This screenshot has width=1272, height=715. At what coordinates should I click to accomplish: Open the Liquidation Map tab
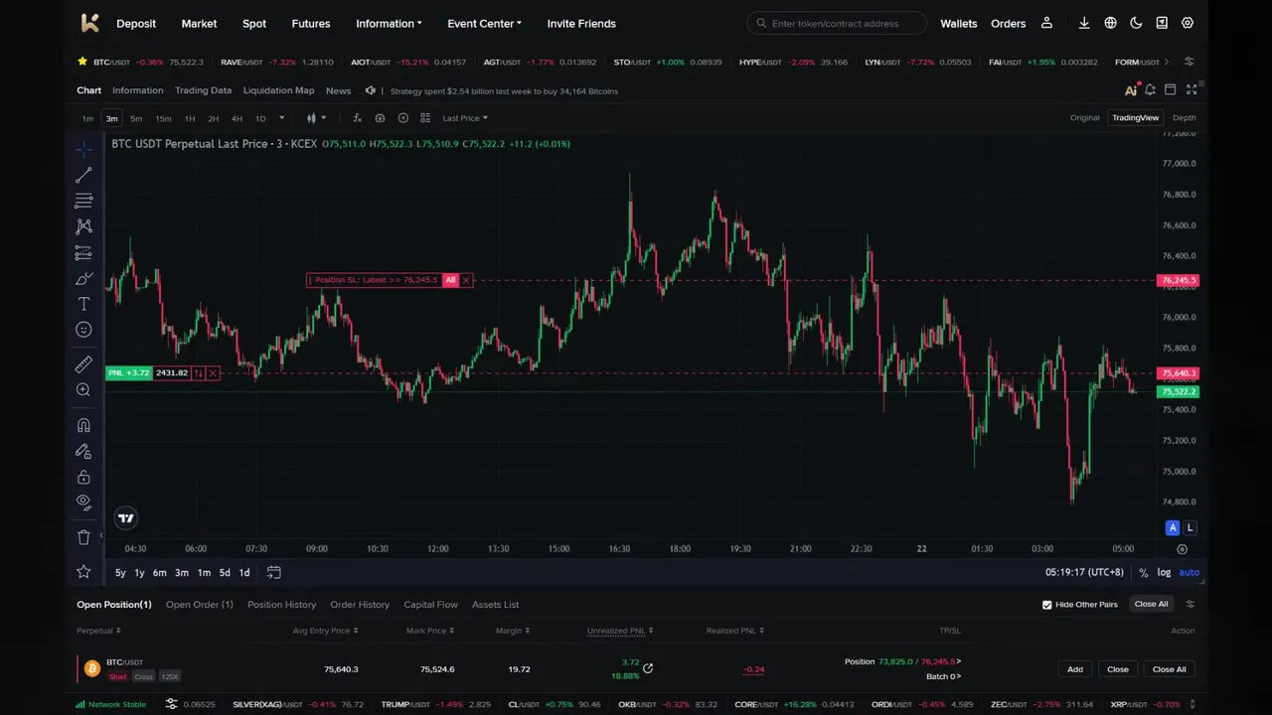pos(278,90)
